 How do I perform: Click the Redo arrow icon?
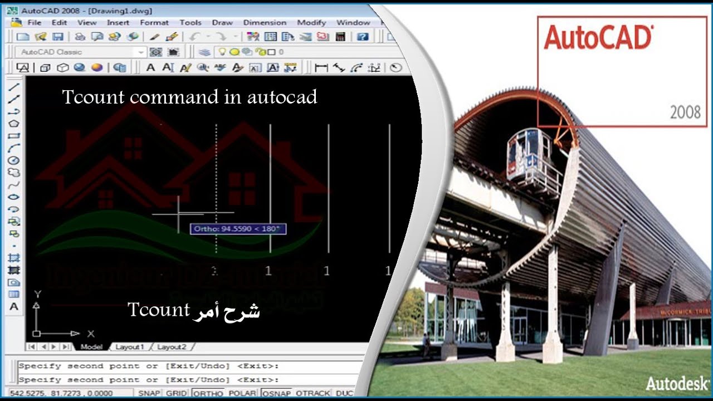pyautogui.click(x=222, y=37)
